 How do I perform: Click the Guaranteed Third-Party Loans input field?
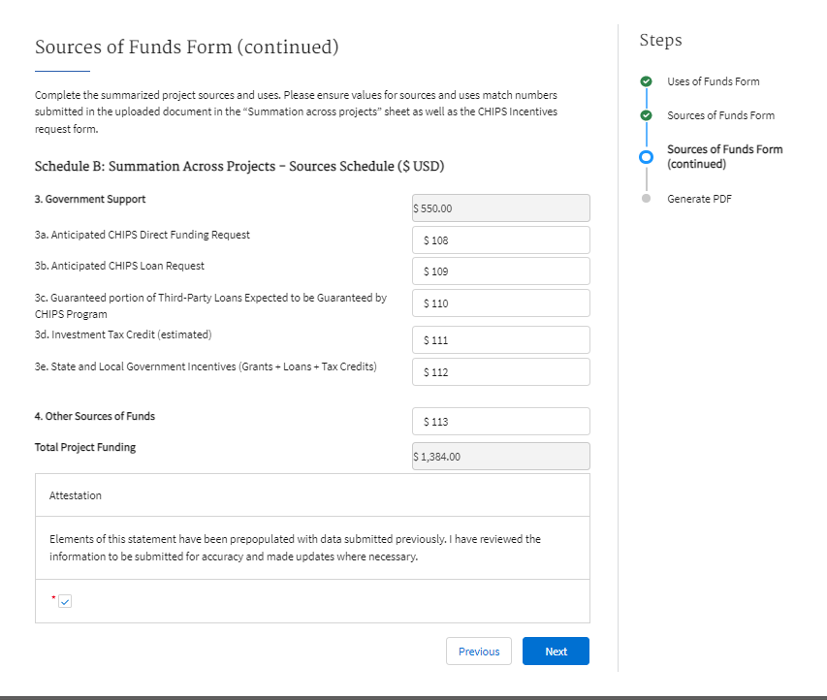(501, 303)
